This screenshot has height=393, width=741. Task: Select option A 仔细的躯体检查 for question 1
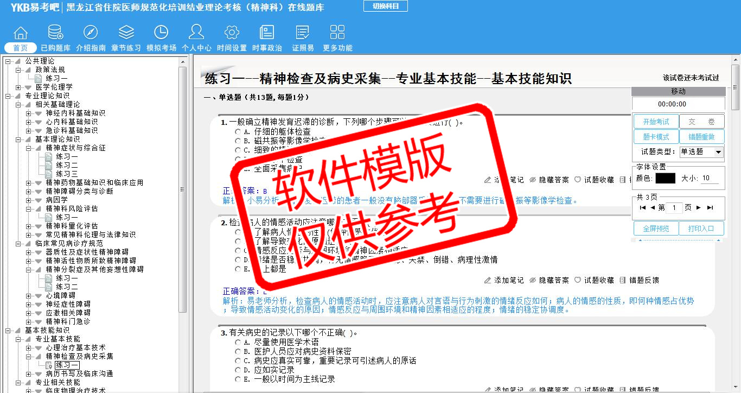[x=238, y=131]
